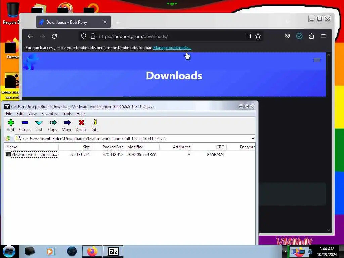Click the CRC value 8A5F7324
344x258 pixels.
215,155
